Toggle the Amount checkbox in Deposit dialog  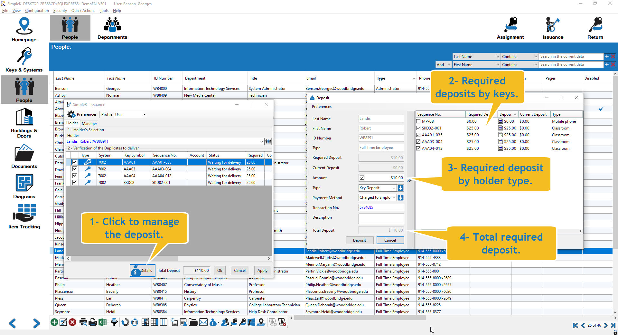[362, 178]
